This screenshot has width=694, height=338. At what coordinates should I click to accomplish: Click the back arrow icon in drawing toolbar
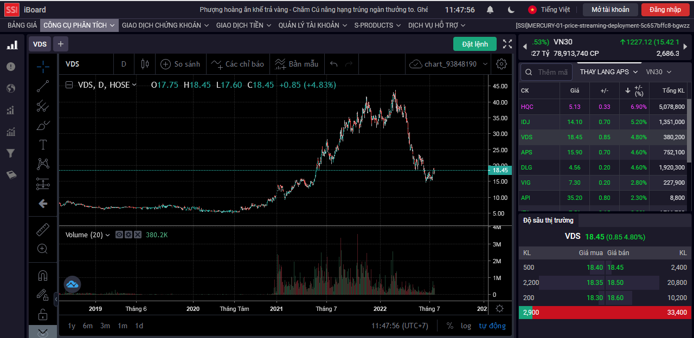tap(43, 204)
